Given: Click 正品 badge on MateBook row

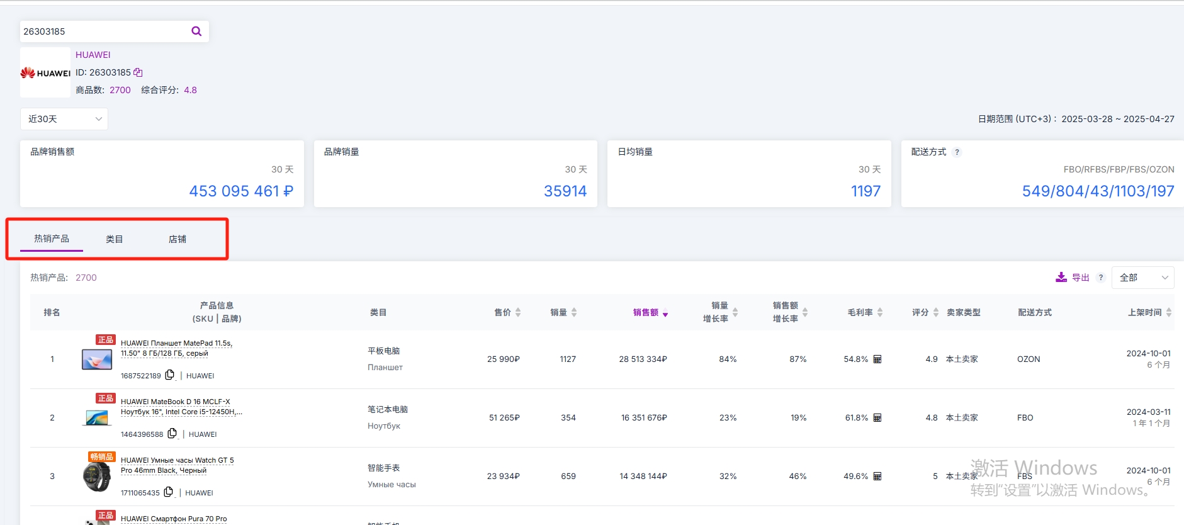Looking at the screenshot, I should click(x=105, y=398).
